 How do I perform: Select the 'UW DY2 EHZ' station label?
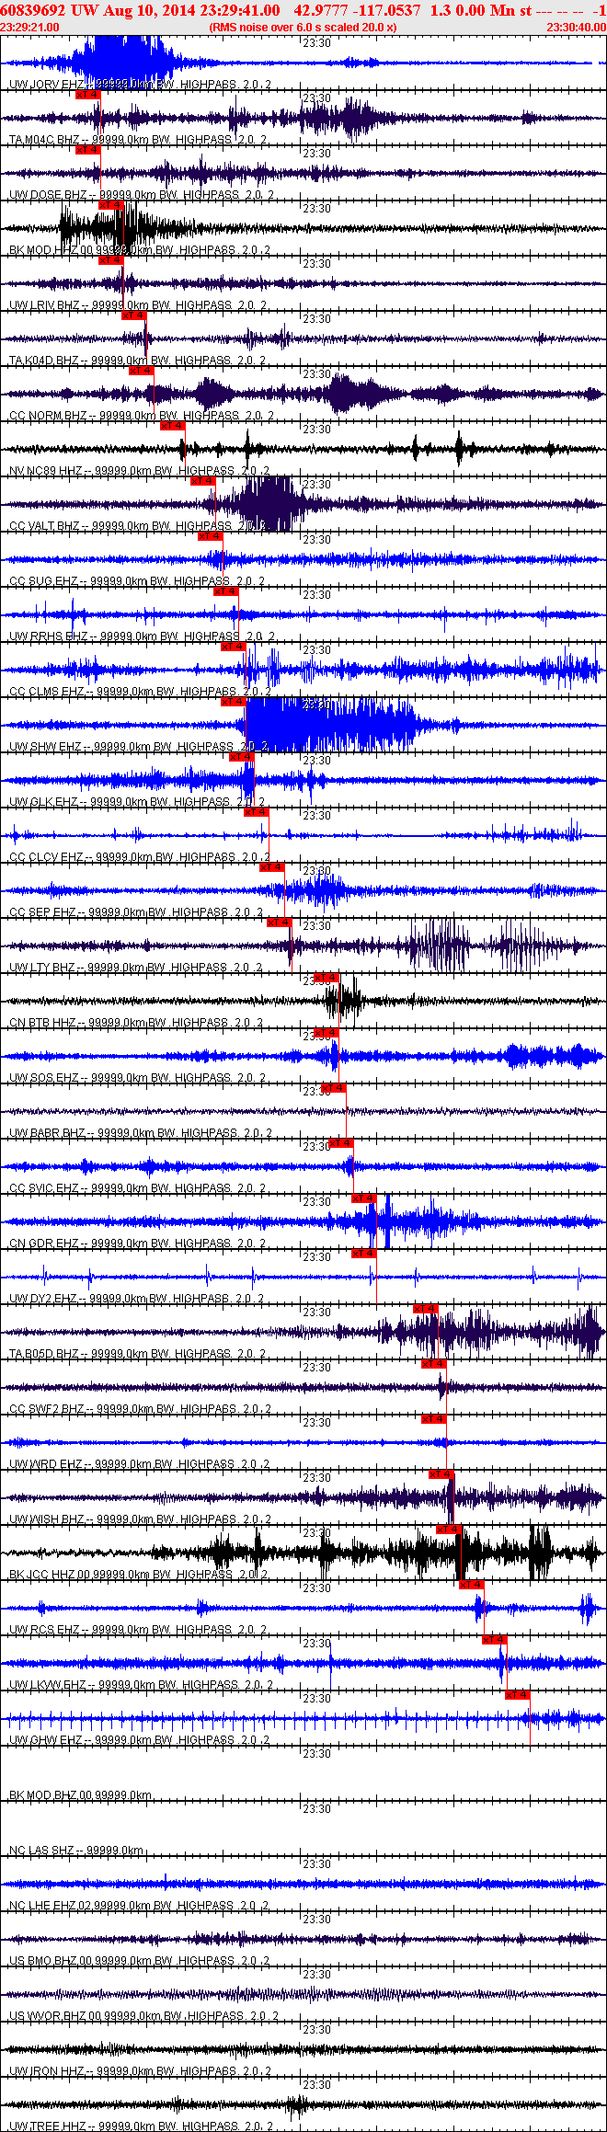(x=42, y=1299)
